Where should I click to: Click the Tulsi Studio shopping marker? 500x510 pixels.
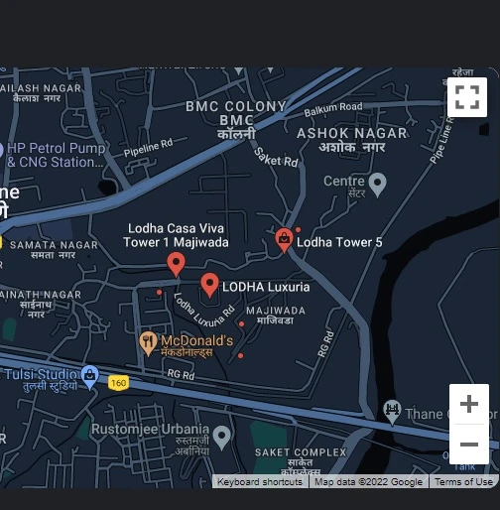tap(89, 377)
